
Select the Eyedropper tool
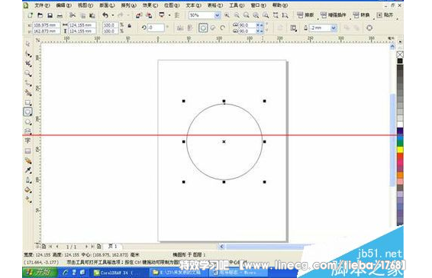click(27, 170)
